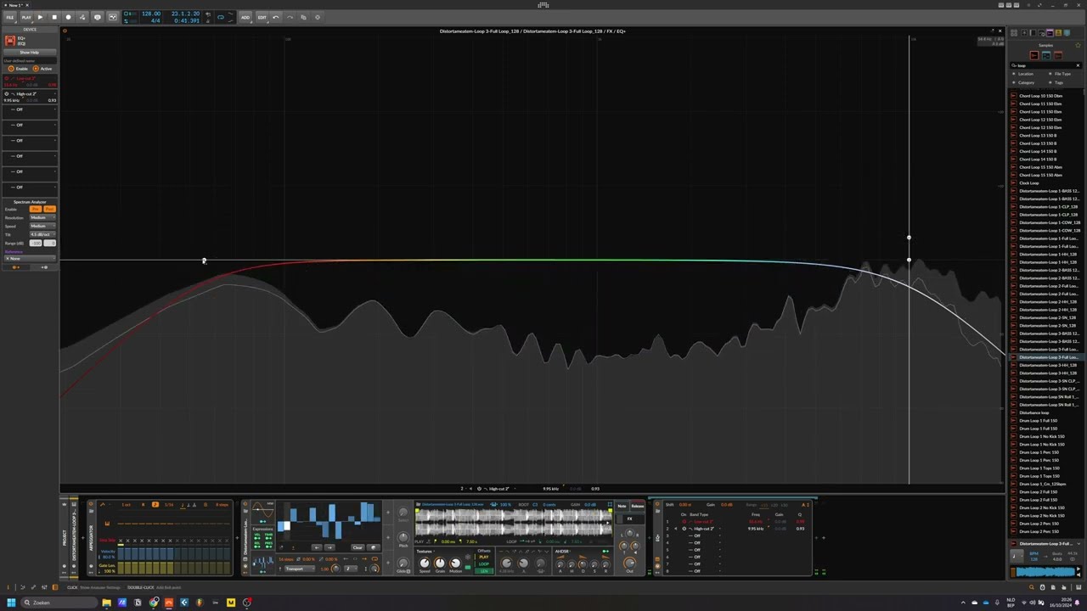Toggle the automation write button in transport
The height and width of the screenshot is (611, 1087).
[x=82, y=17]
